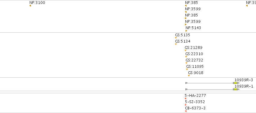The height and width of the screenshot is (113, 256).
Task: Click the GS:5135 insertion triangle
Action: (x=176, y=38)
